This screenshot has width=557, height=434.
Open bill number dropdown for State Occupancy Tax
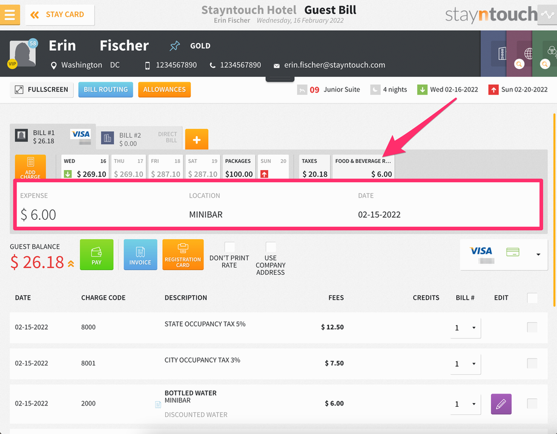coord(466,328)
